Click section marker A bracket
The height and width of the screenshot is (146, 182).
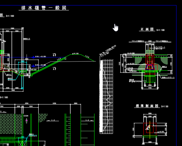point(54,69)
